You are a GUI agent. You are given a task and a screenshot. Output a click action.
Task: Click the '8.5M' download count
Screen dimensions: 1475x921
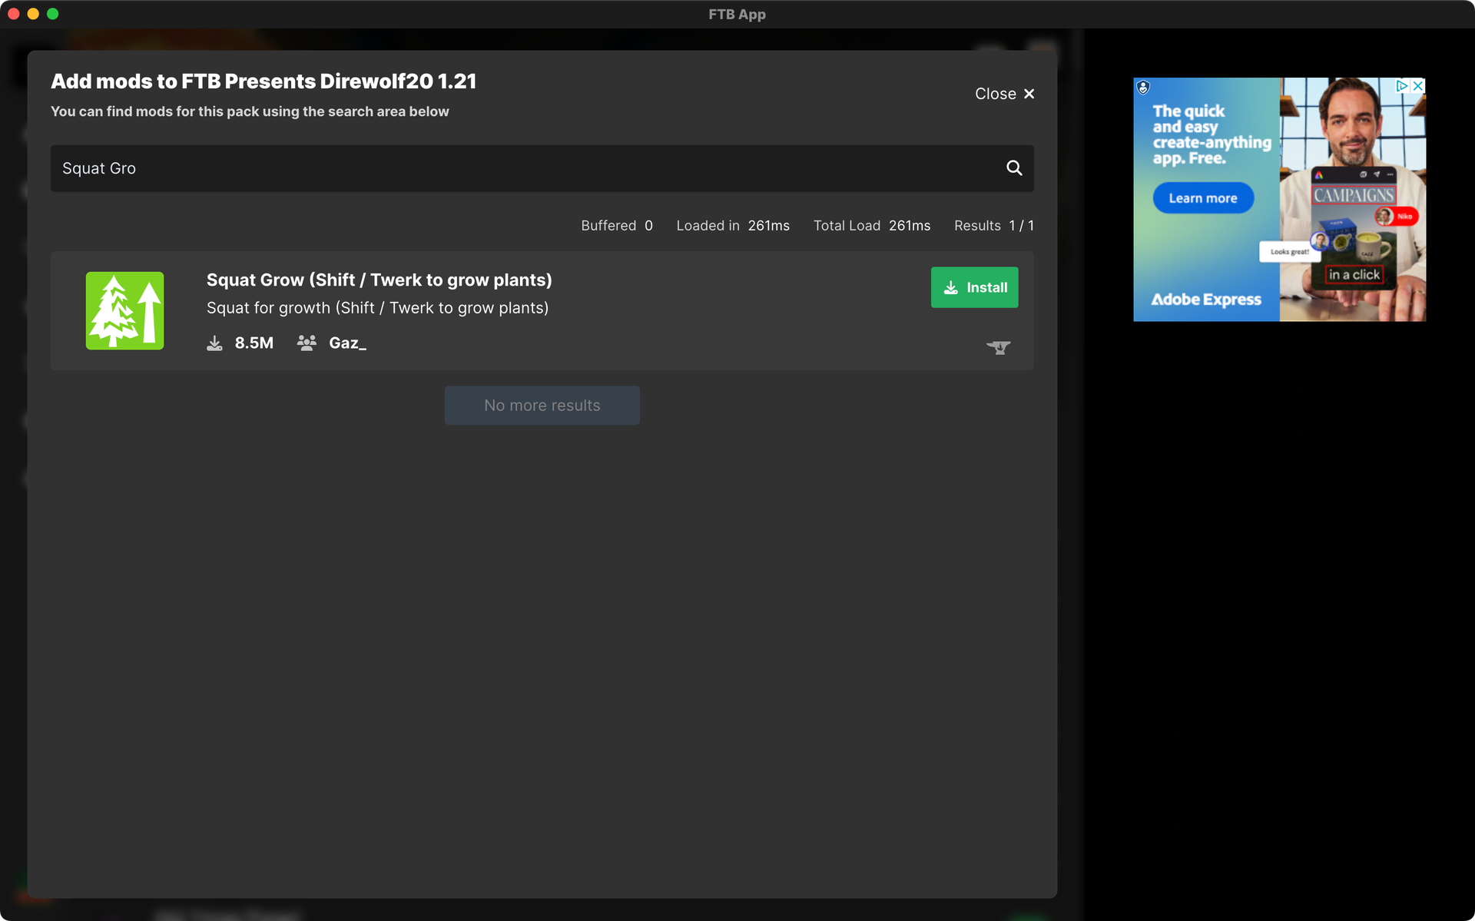254,343
